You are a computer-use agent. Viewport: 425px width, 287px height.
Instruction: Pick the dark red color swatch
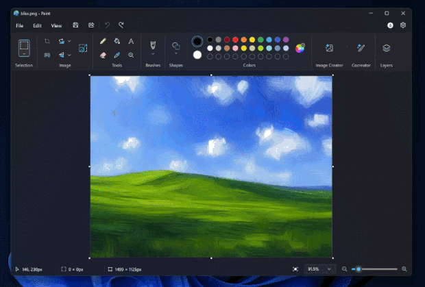pyautogui.click(x=227, y=40)
